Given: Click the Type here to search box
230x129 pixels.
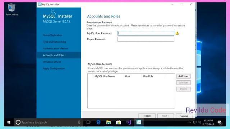Looking at the screenshot, I should [49, 122].
